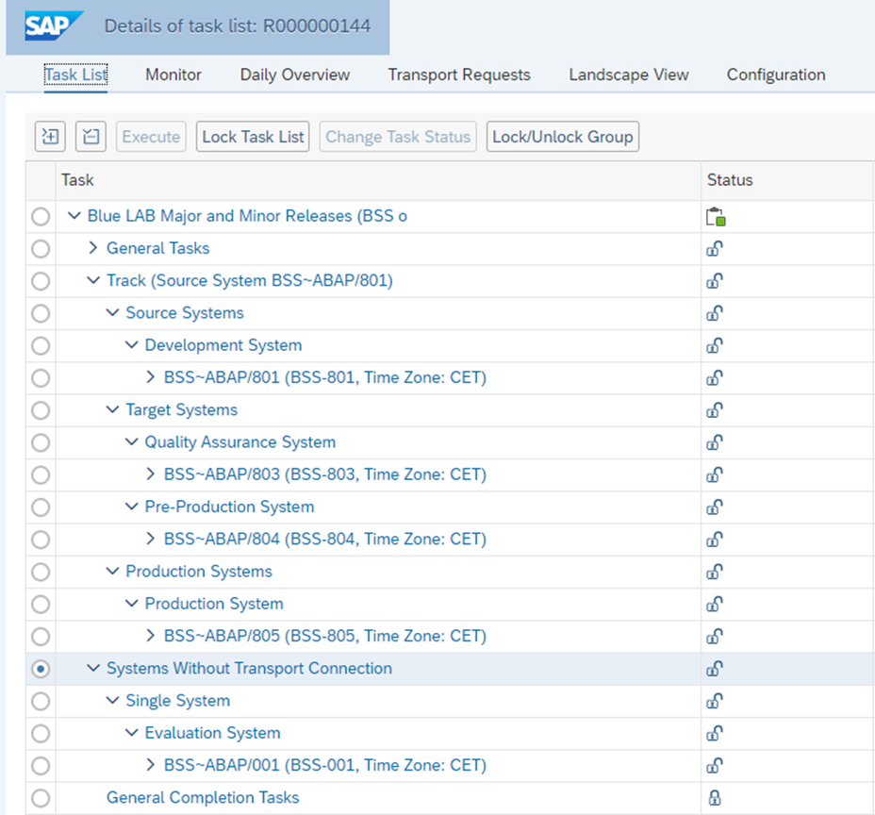
Task: Click the padlock icon for Evaluation System row
Action: point(715,734)
